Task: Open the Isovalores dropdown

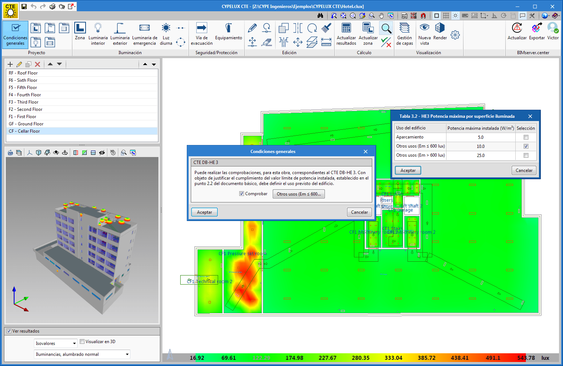Action: (x=56, y=343)
